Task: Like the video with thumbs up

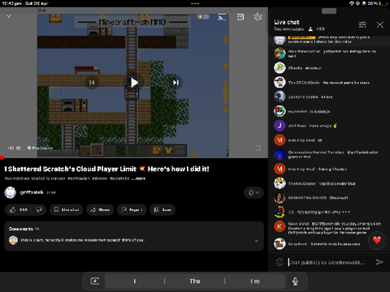Action: [x=18, y=210]
